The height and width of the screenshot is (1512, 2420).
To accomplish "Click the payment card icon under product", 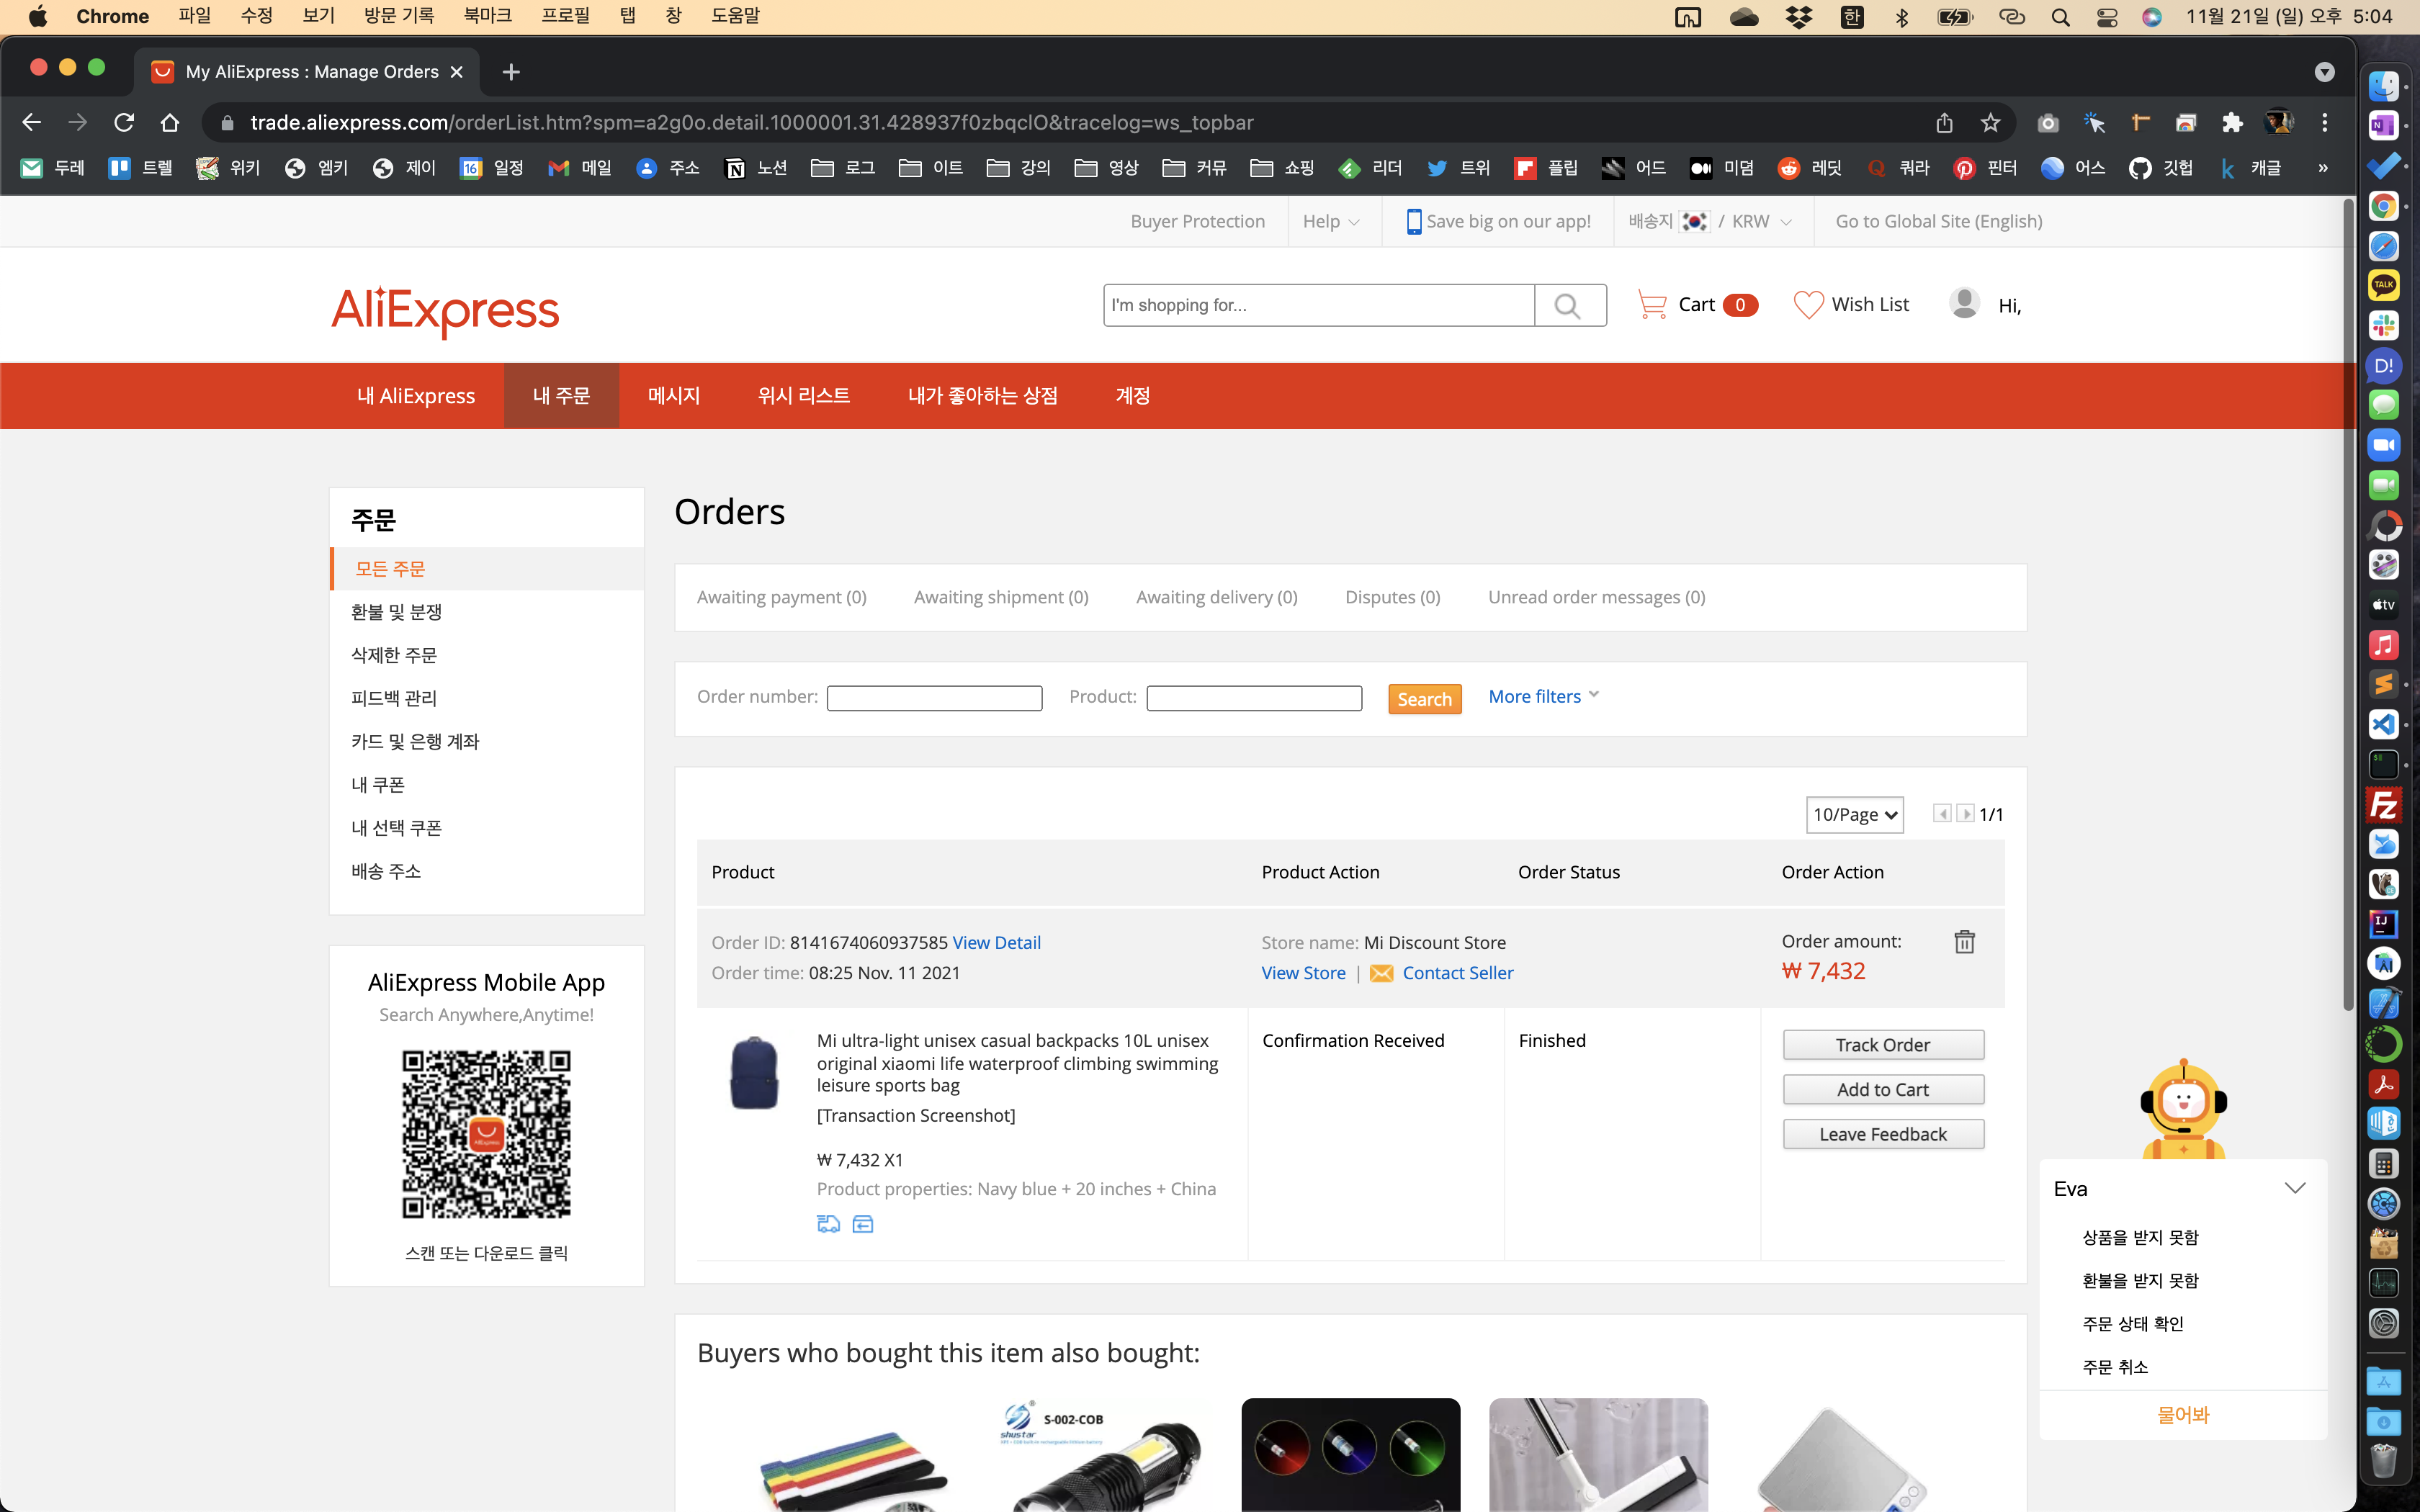I will click(863, 1224).
